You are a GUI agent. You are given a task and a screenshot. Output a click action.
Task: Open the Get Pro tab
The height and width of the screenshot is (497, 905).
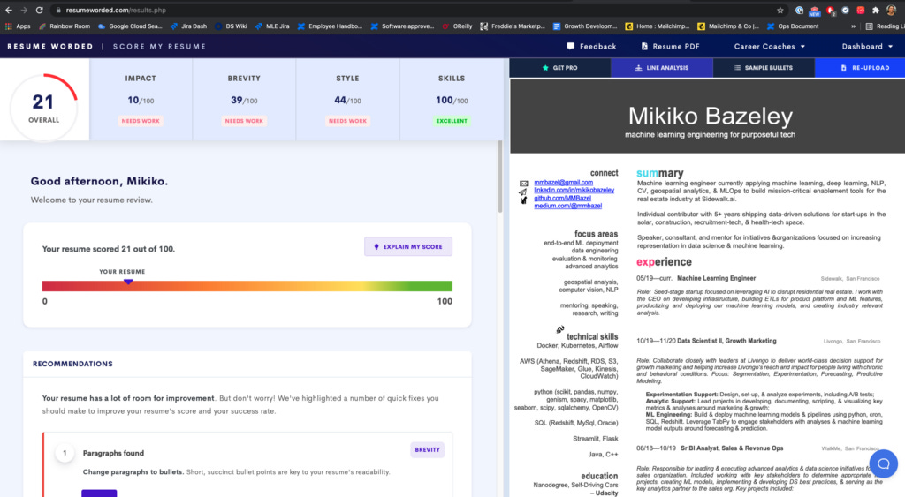(559, 67)
